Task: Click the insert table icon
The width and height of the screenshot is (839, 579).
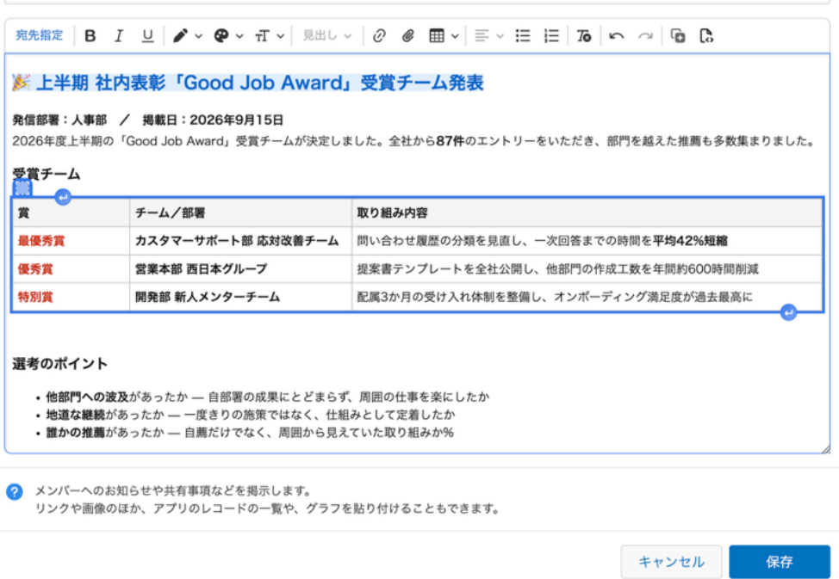Action: point(437,36)
